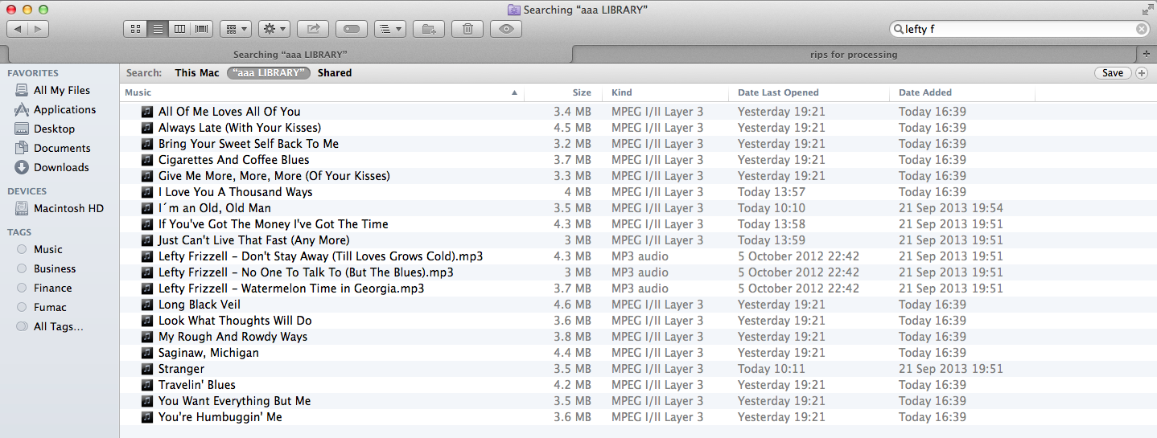The width and height of the screenshot is (1157, 438).
Task: Open the Action gear menu
Action: [x=274, y=29]
